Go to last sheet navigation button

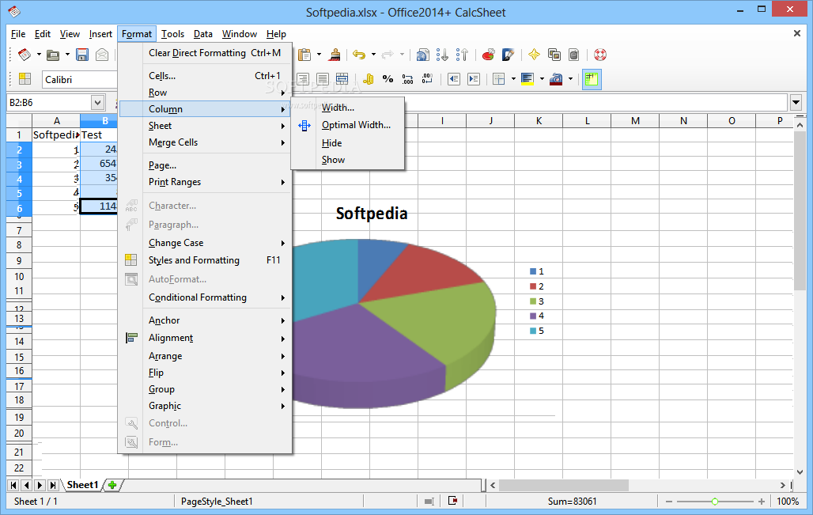(52, 485)
